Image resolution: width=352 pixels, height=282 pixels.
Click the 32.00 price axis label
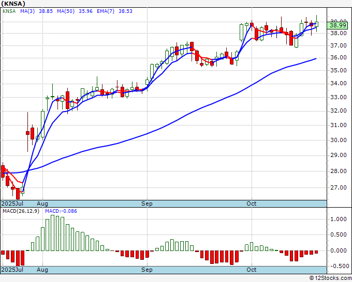(x=339, y=111)
